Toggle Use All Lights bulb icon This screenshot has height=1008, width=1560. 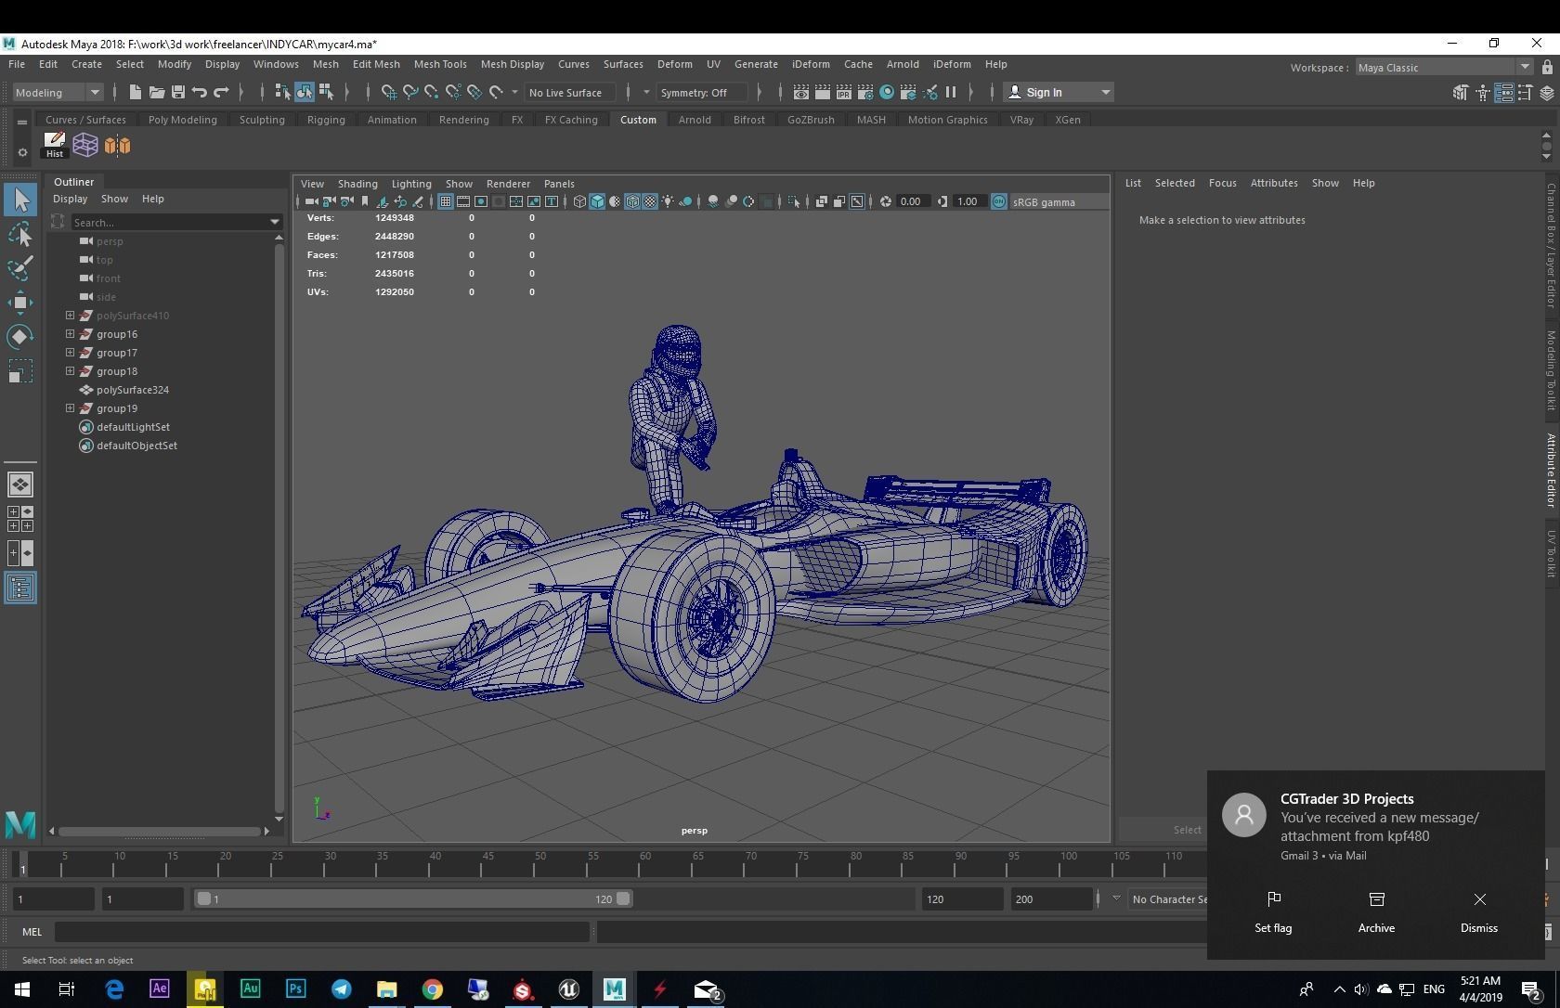point(668,201)
